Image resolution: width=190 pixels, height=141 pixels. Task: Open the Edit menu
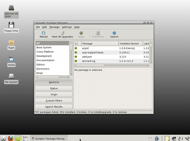pyautogui.click(x=45, y=27)
